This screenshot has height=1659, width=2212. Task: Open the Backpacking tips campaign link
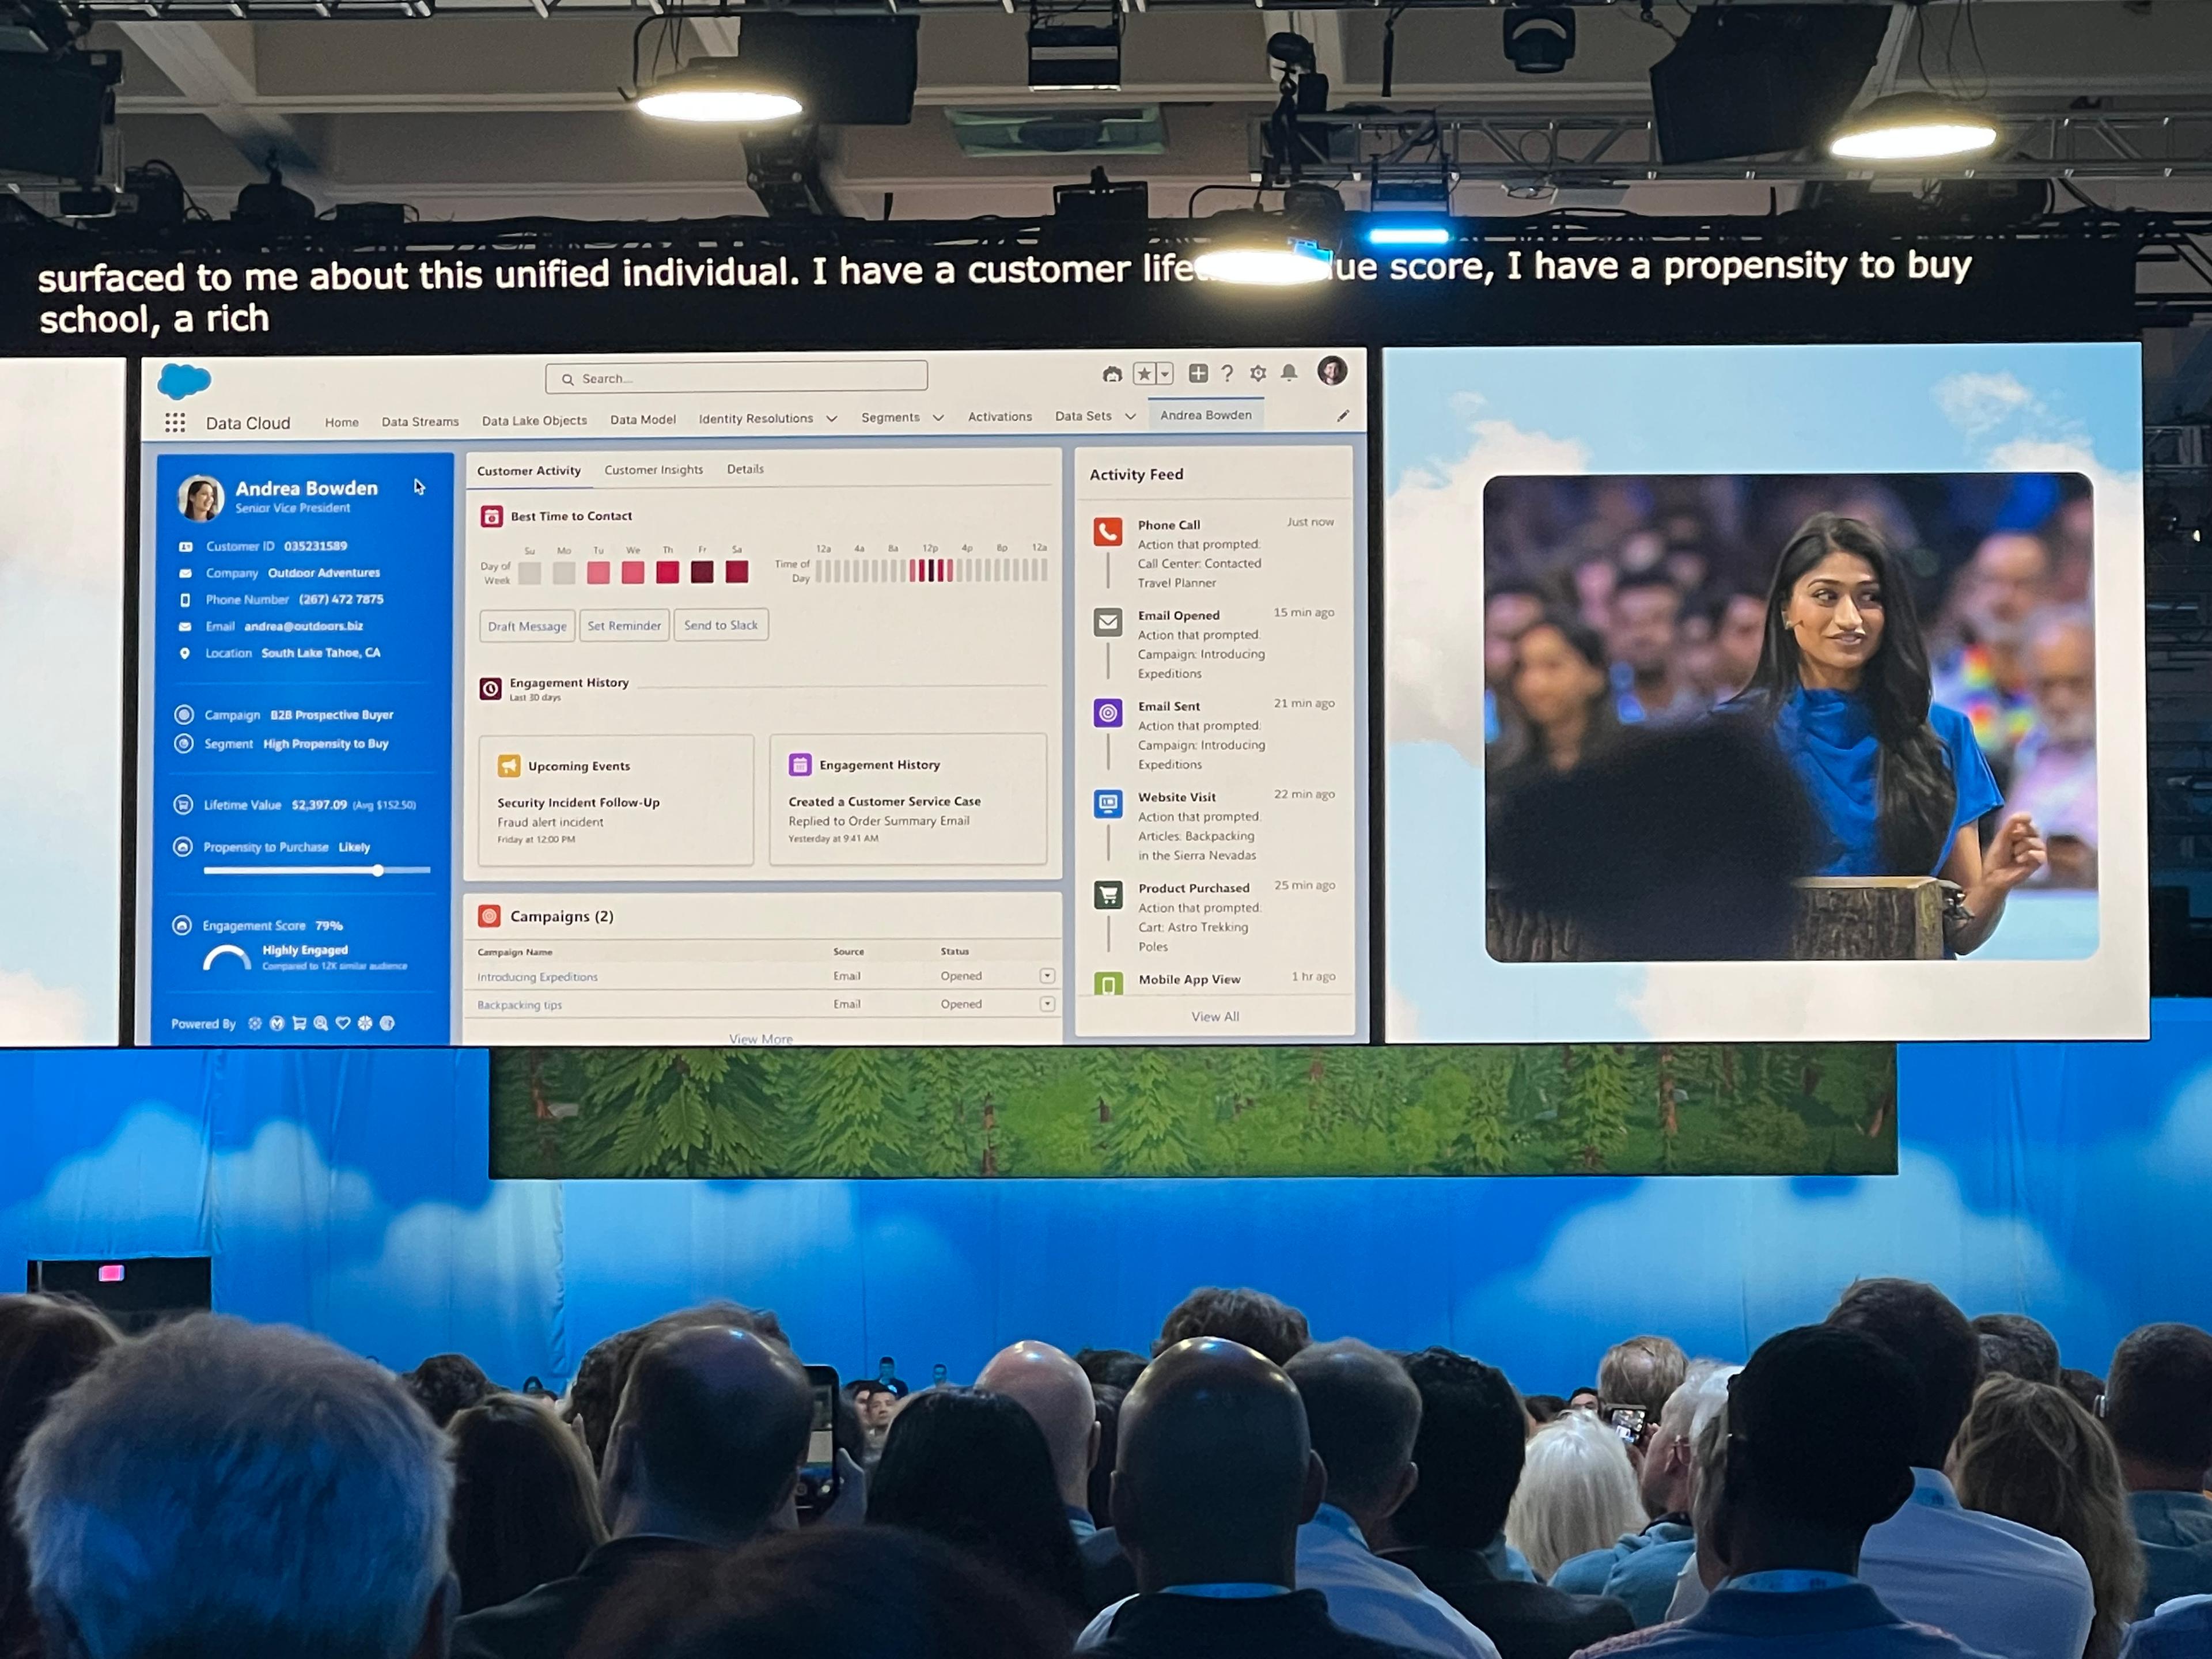click(x=519, y=1005)
